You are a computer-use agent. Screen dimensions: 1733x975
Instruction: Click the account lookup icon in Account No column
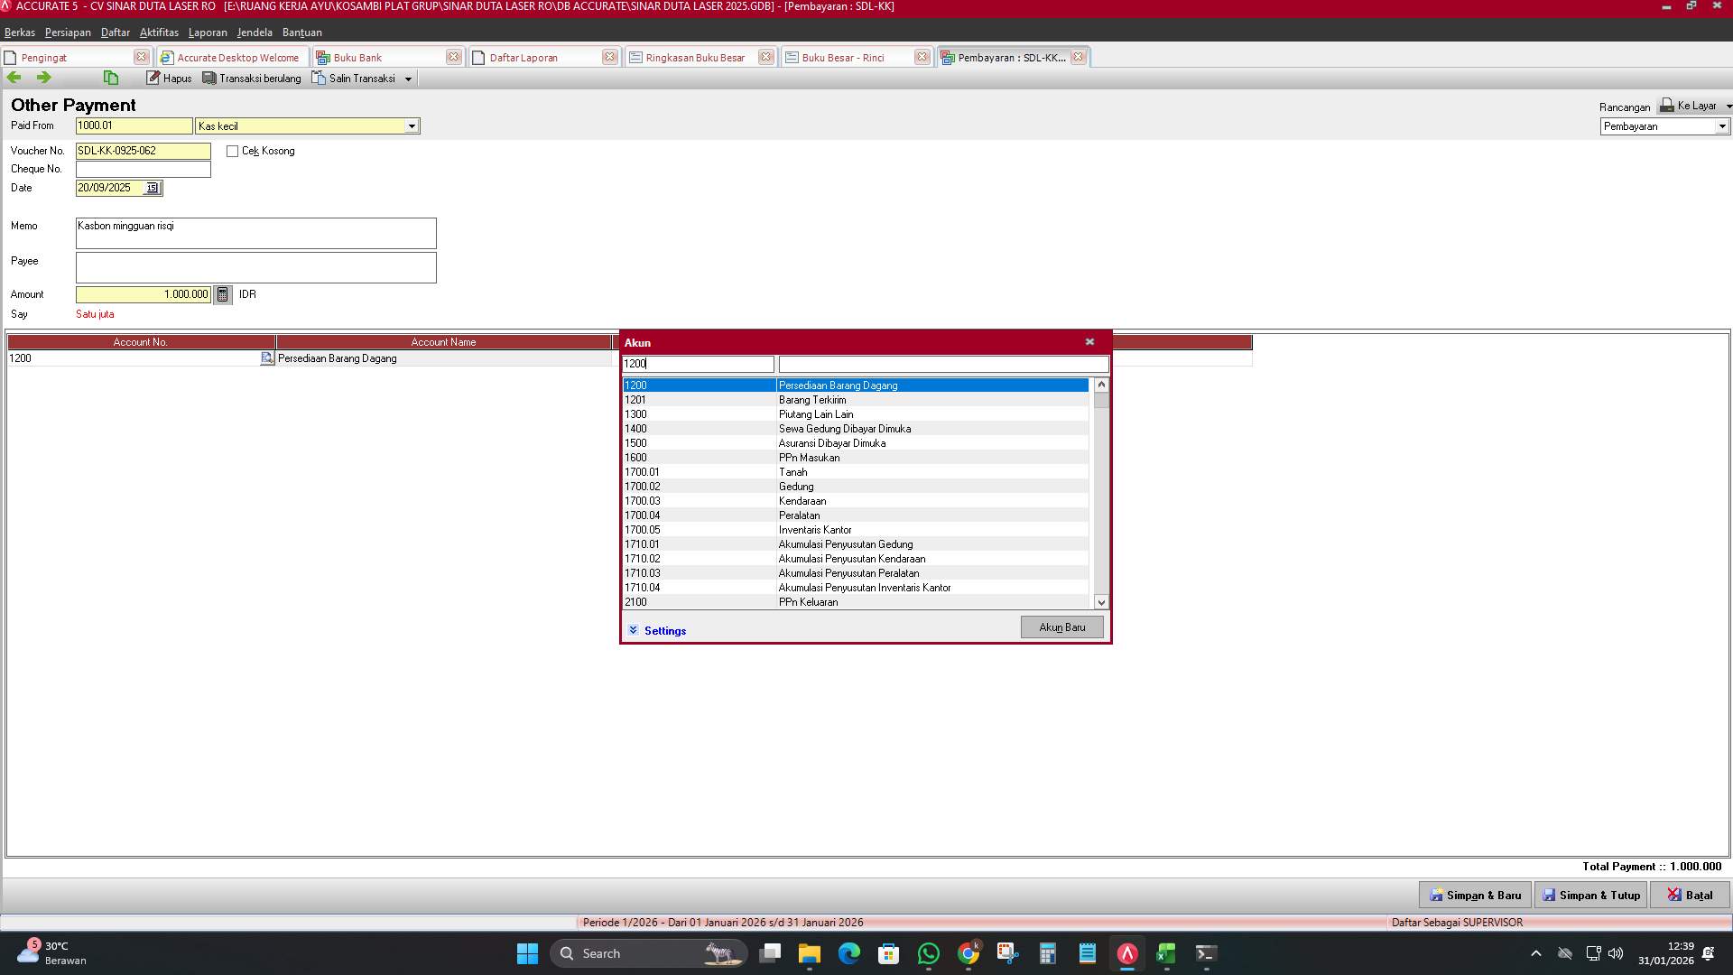[x=266, y=358]
